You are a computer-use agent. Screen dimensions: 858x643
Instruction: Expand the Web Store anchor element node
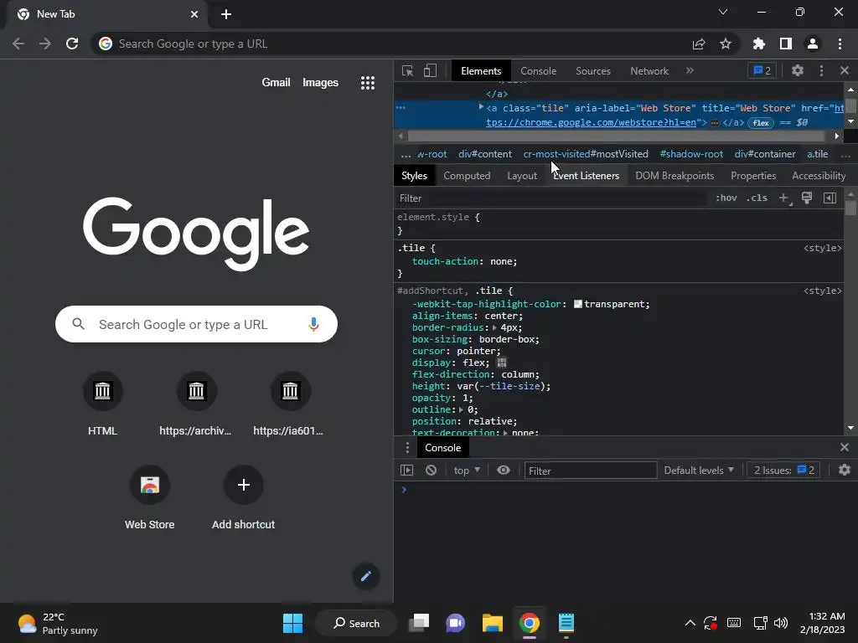click(481, 107)
